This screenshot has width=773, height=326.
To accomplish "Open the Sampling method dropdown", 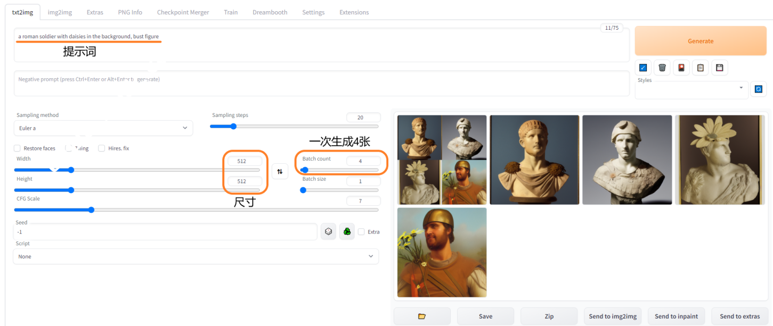I will click(x=103, y=128).
